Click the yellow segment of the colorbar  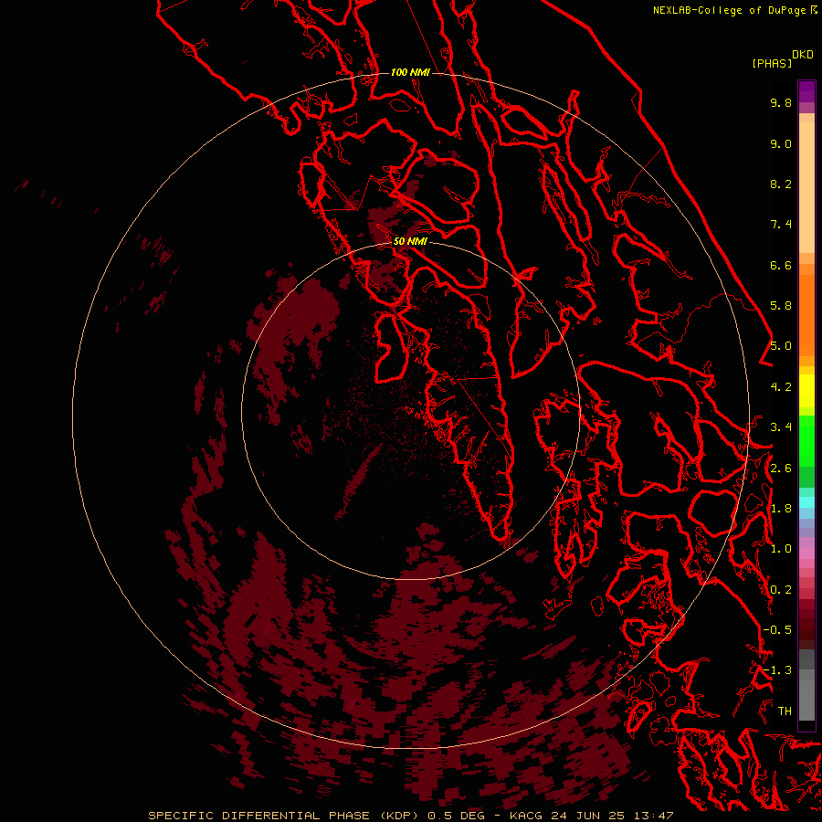806,391
